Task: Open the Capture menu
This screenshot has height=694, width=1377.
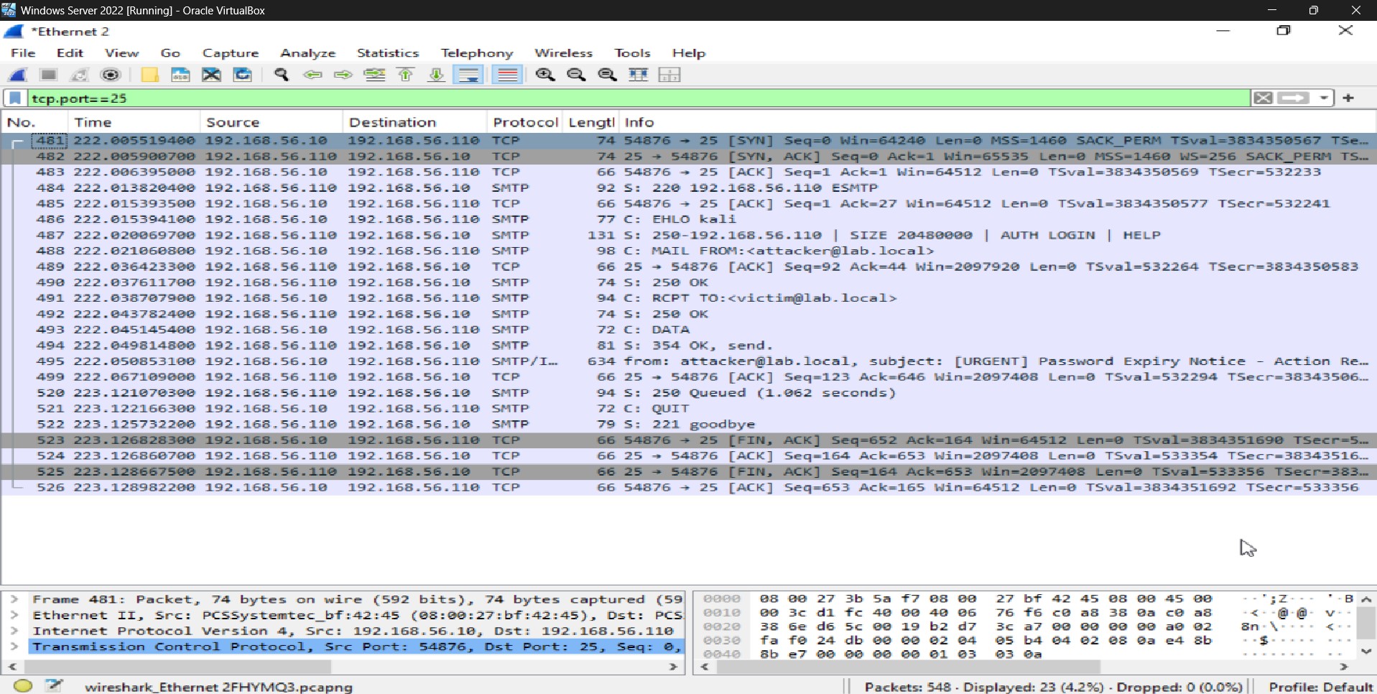Action: pos(231,53)
